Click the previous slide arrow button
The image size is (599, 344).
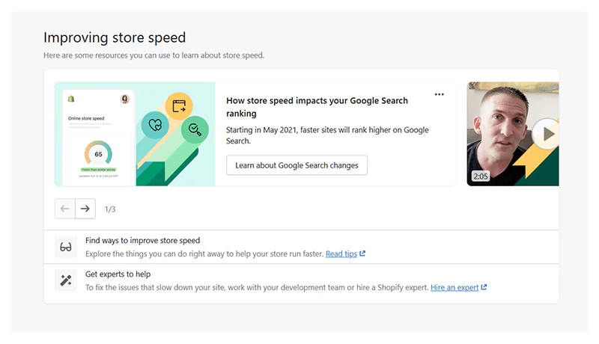click(x=65, y=209)
